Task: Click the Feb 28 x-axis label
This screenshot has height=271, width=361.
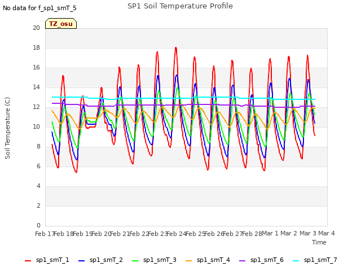Action: tap(252, 234)
